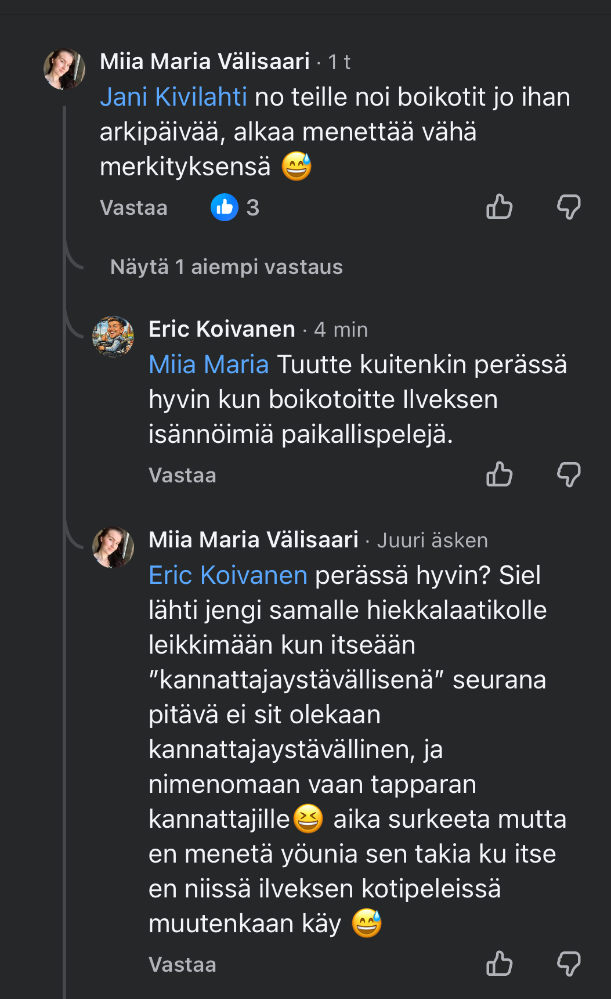Click Vastaa under Miia Maria's top comment
This screenshot has height=999, width=611.
tap(133, 208)
